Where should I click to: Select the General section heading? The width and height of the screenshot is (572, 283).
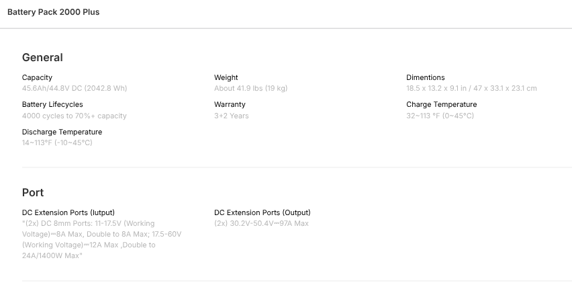[x=42, y=58]
